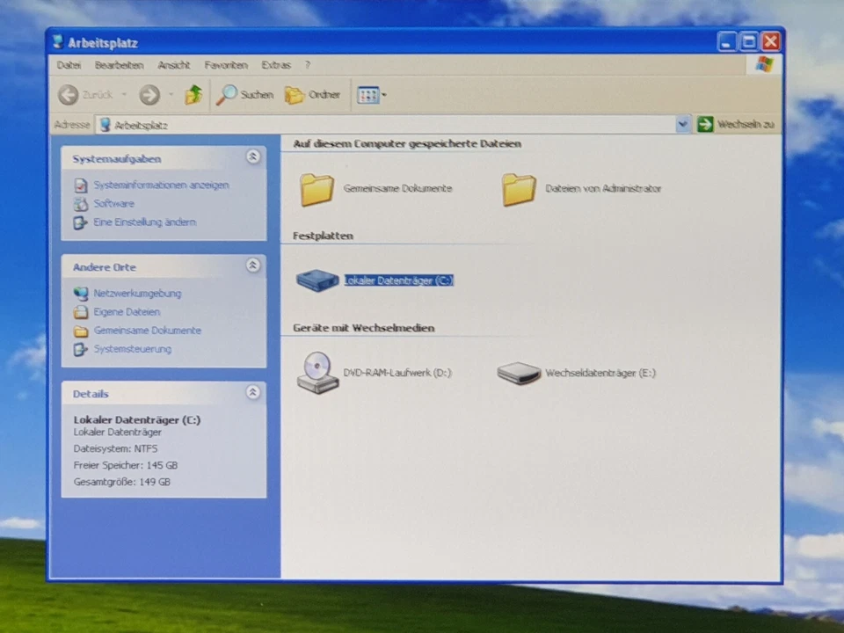Click the Festplatten group header
This screenshot has width=844, height=633.
coord(323,236)
